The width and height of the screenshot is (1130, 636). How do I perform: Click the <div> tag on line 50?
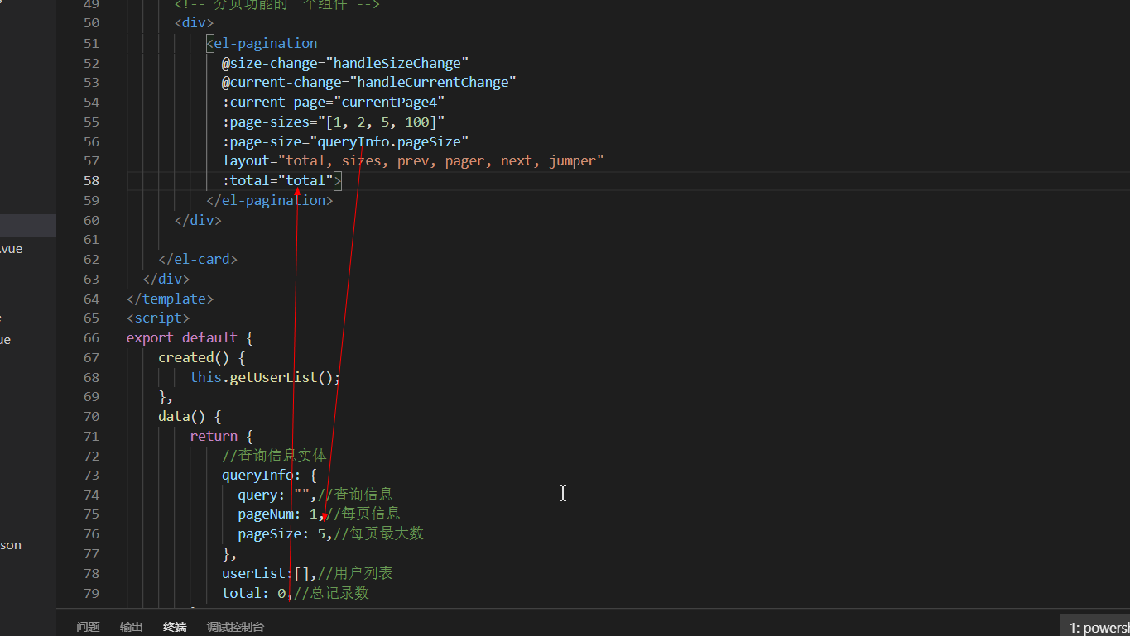click(x=195, y=23)
